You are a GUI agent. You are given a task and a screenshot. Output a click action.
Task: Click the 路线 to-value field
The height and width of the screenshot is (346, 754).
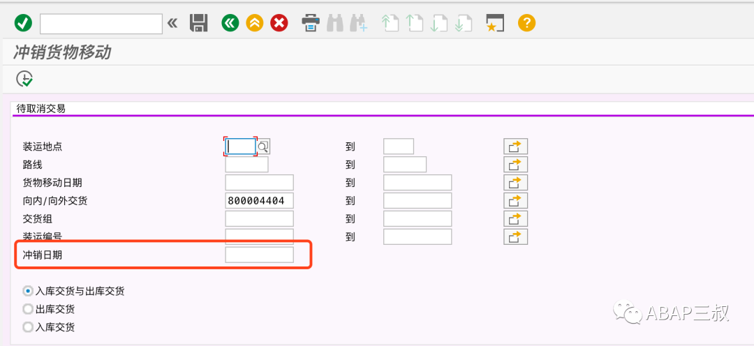pyautogui.click(x=405, y=165)
